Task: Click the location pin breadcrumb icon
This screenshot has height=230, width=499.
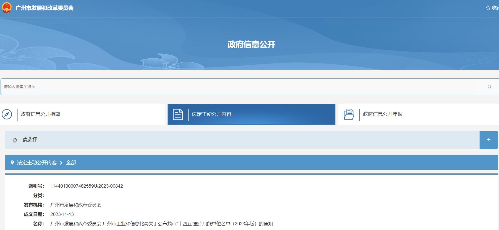Action: click(x=12, y=163)
